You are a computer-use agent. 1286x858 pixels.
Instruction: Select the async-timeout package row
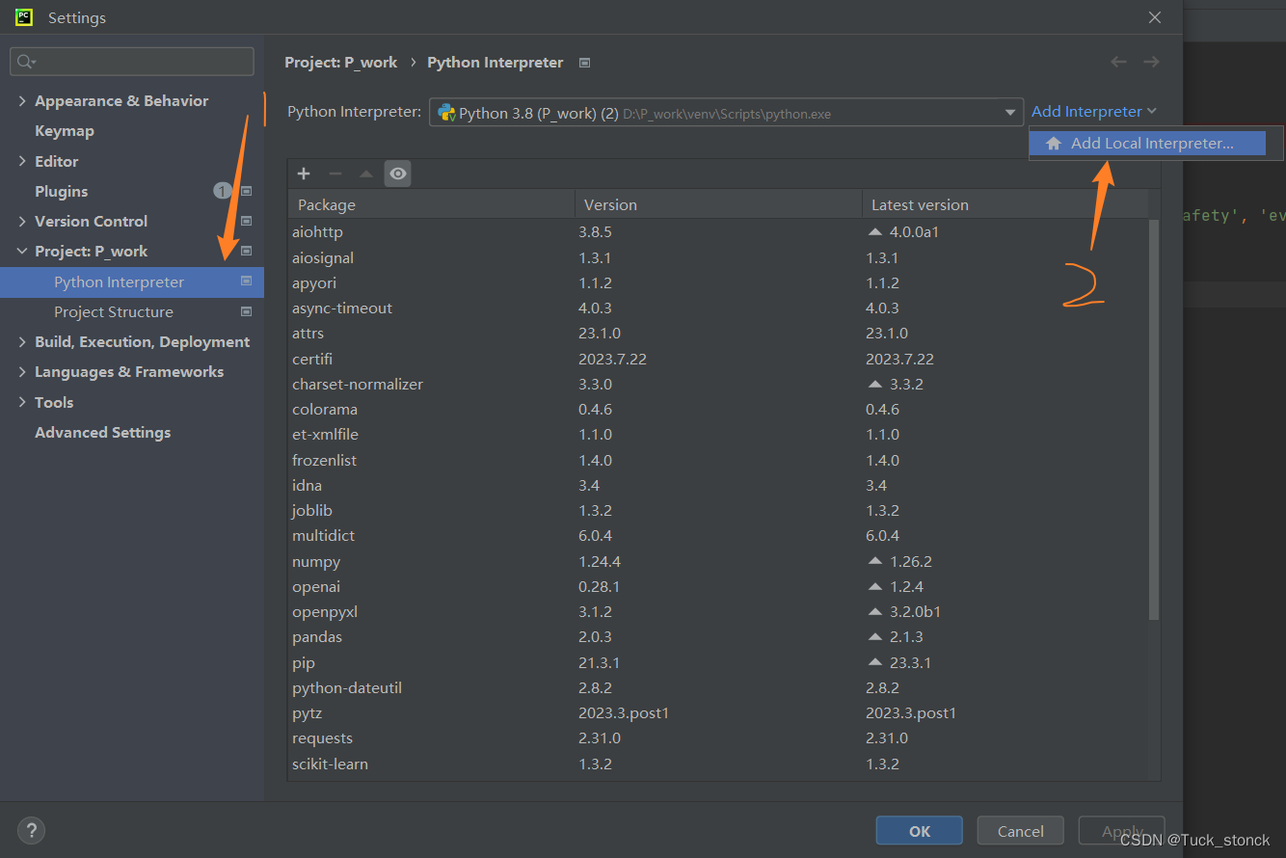point(718,308)
